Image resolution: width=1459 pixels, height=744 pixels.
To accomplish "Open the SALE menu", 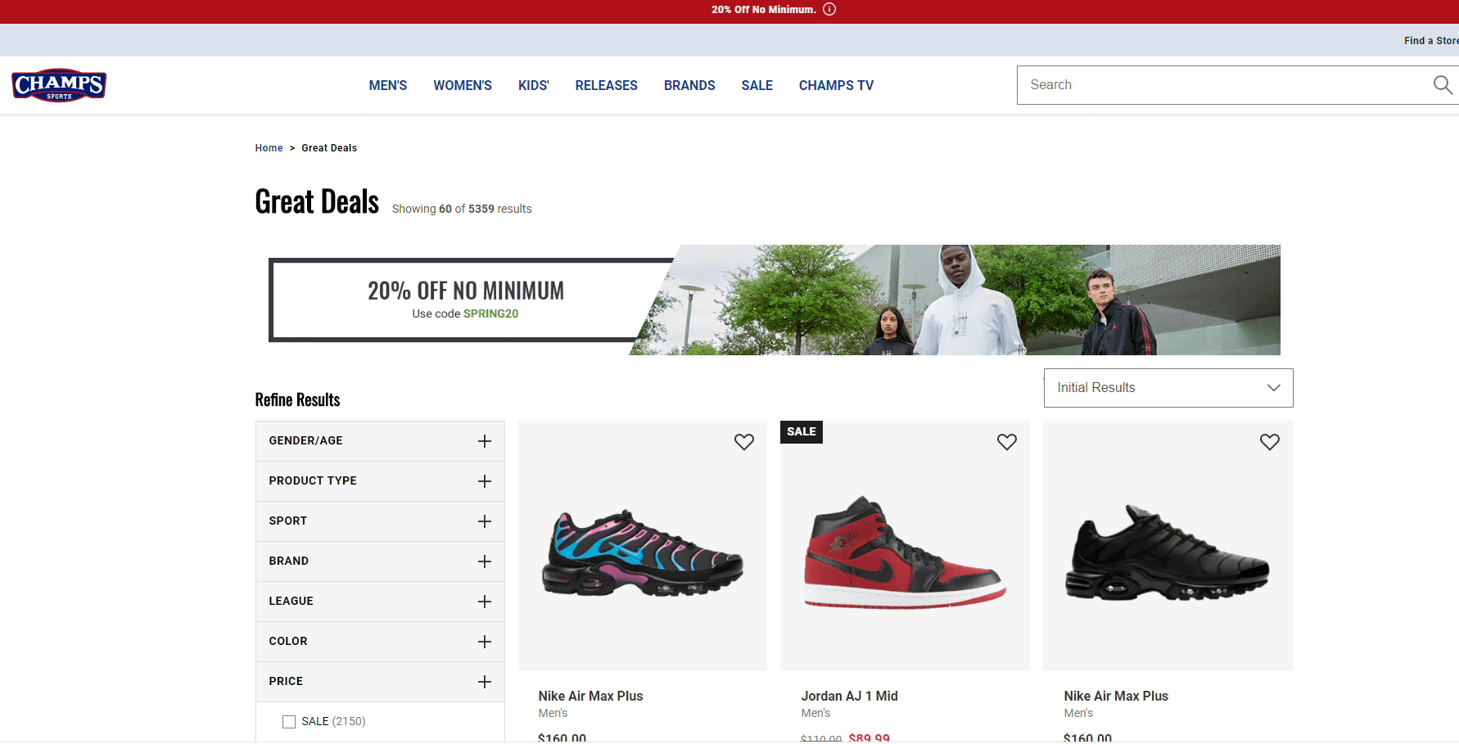I will 757,85.
